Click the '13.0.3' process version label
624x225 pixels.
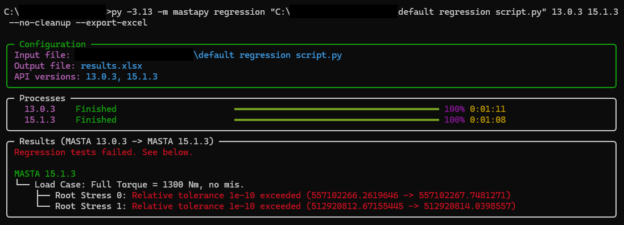click(x=40, y=109)
